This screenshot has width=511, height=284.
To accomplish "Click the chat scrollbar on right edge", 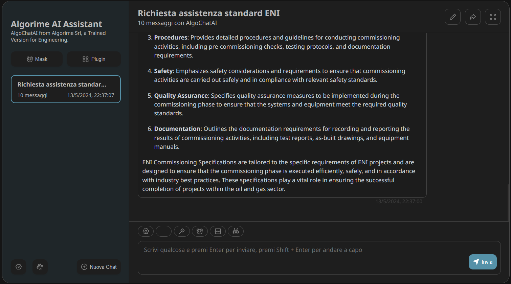I will click(508, 202).
